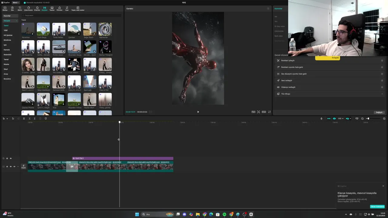Open the Ayar adjustment tab
Screen dimensions: 388x218
[67, 8]
